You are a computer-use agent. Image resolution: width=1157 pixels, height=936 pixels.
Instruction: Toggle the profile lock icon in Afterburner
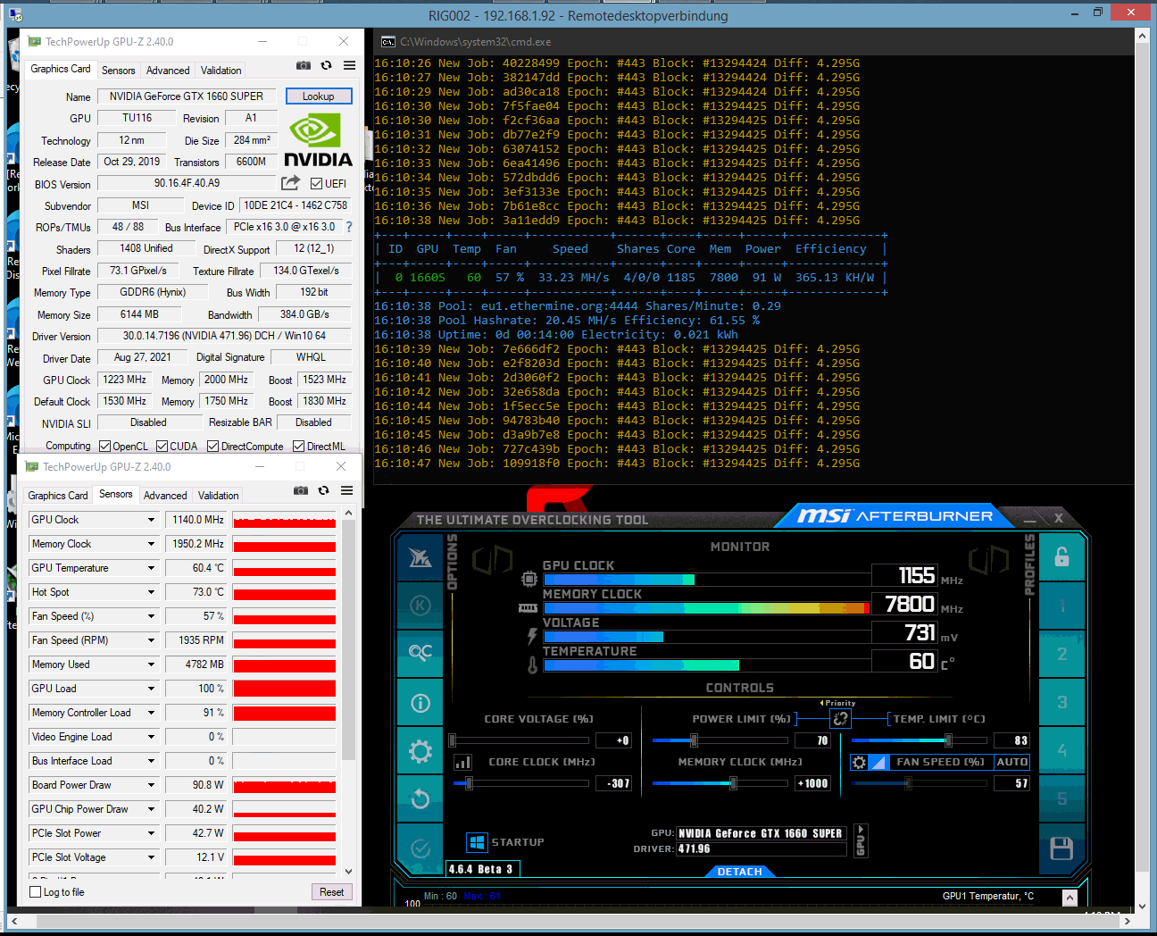1061,557
